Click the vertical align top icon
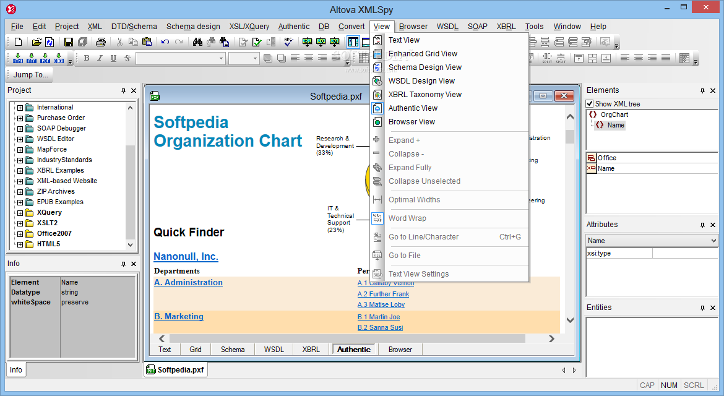The width and height of the screenshot is (724, 396). point(579,58)
